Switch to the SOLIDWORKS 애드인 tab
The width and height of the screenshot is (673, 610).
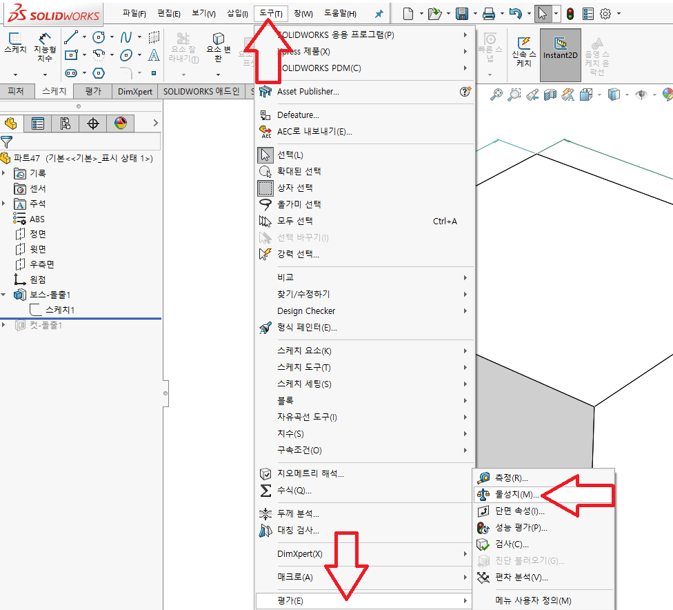tap(201, 92)
